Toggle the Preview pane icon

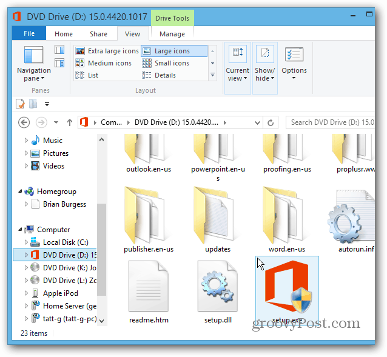[x=59, y=50]
